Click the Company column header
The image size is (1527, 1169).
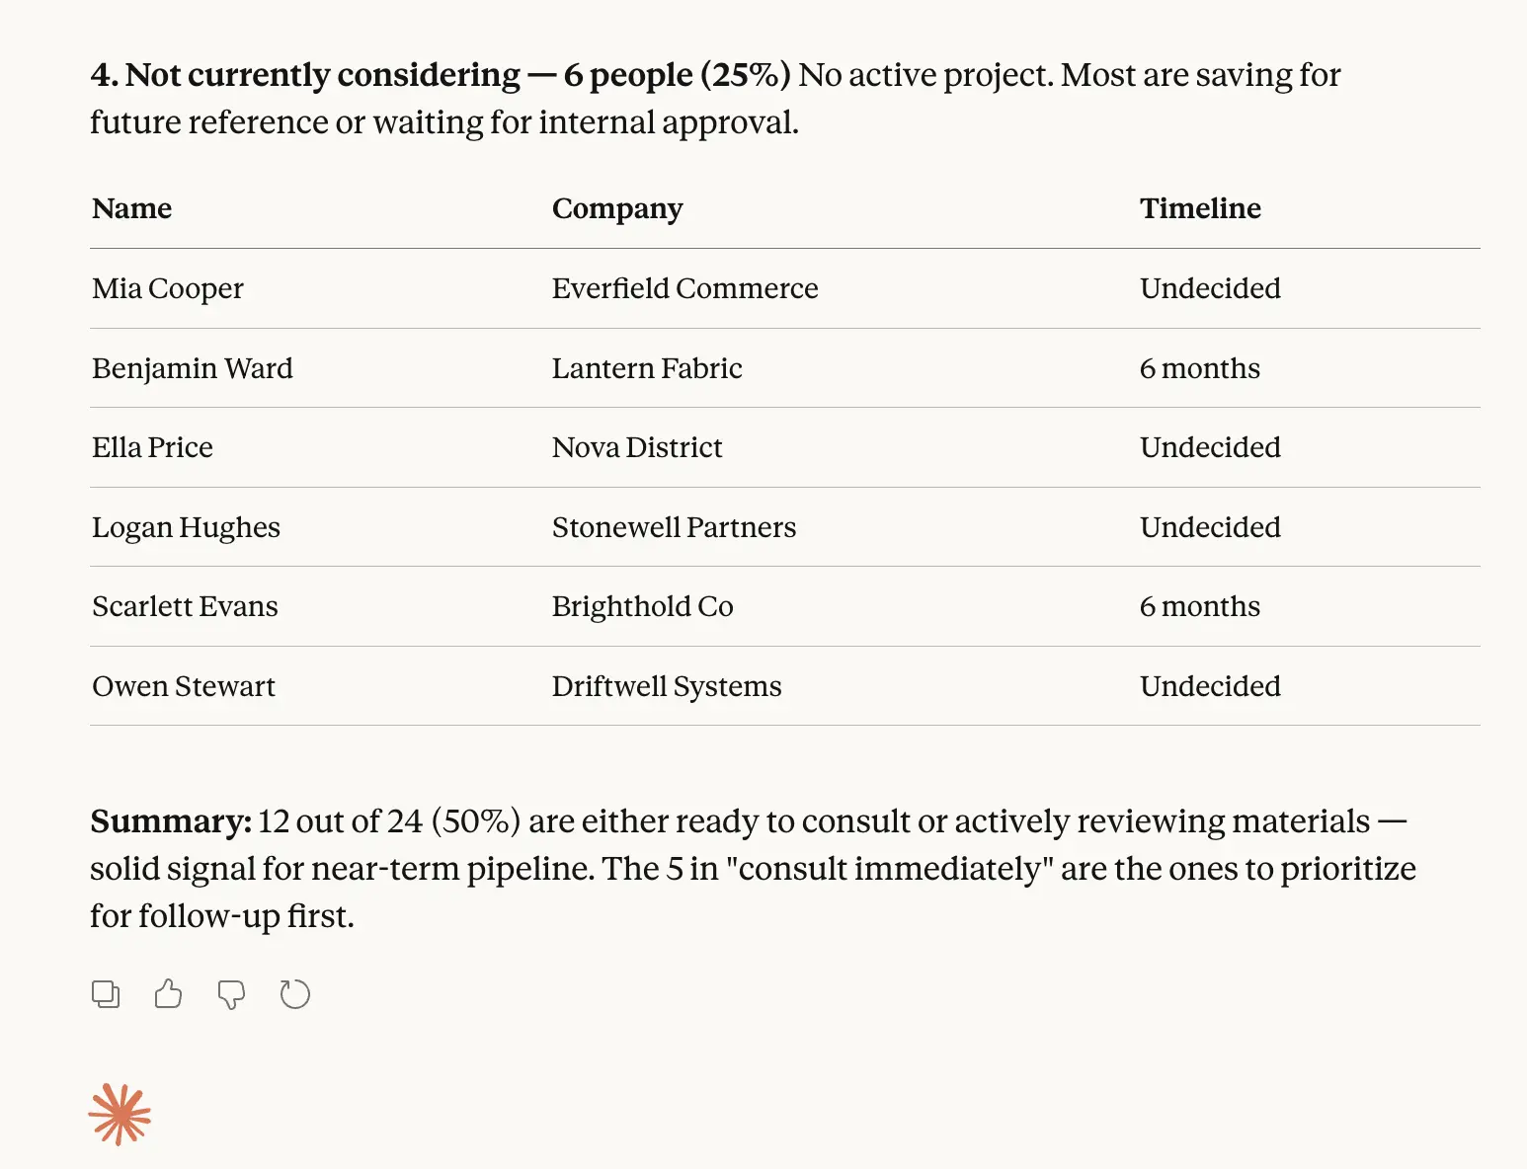coord(617,208)
